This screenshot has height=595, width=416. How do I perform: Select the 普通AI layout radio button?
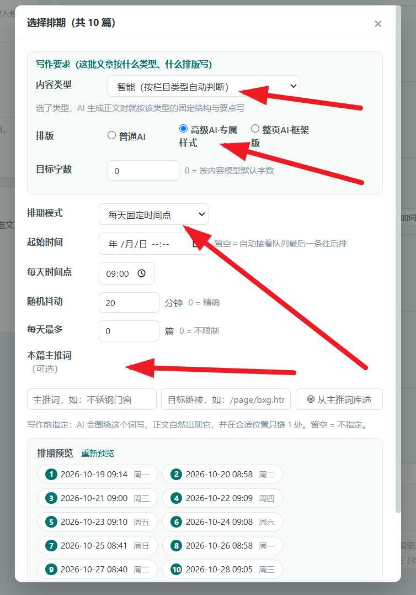(111, 135)
